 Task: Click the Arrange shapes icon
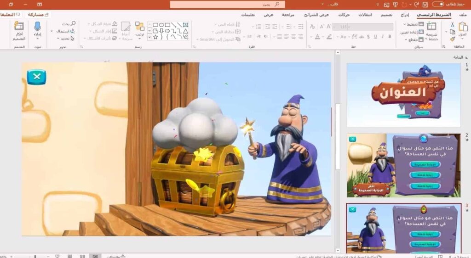[x=140, y=26]
